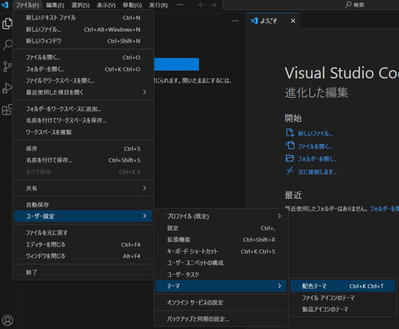The height and width of the screenshot is (329, 399).
Task: Click the Accounts icon at bottom left
Action: point(8,320)
